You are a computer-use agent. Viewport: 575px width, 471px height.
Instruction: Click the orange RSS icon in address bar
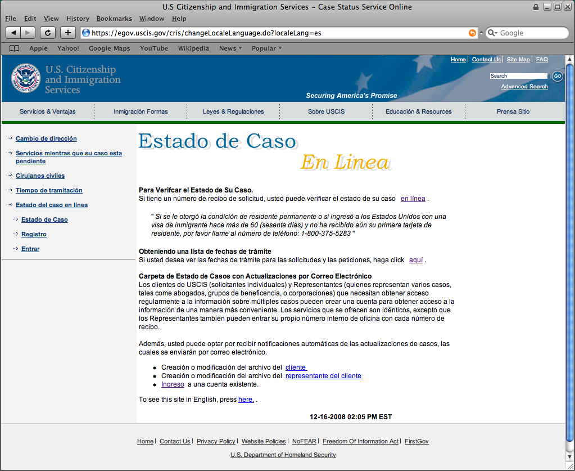[x=472, y=33]
